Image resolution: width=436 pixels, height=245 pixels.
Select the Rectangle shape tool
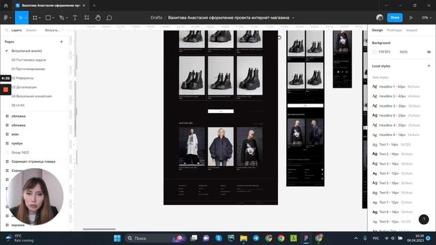(x=48, y=18)
